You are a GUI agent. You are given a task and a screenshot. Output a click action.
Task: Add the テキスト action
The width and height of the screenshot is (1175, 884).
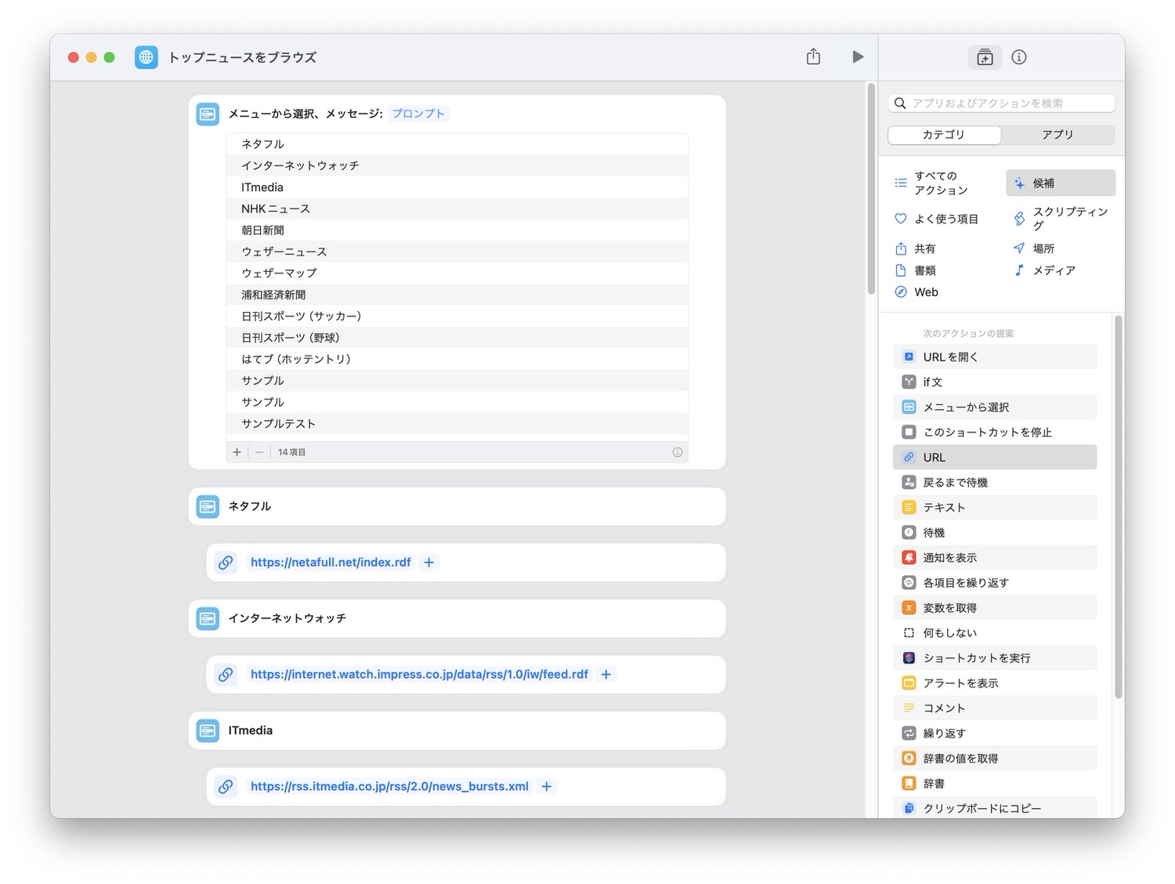pyautogui.click(x=995, y=507)
